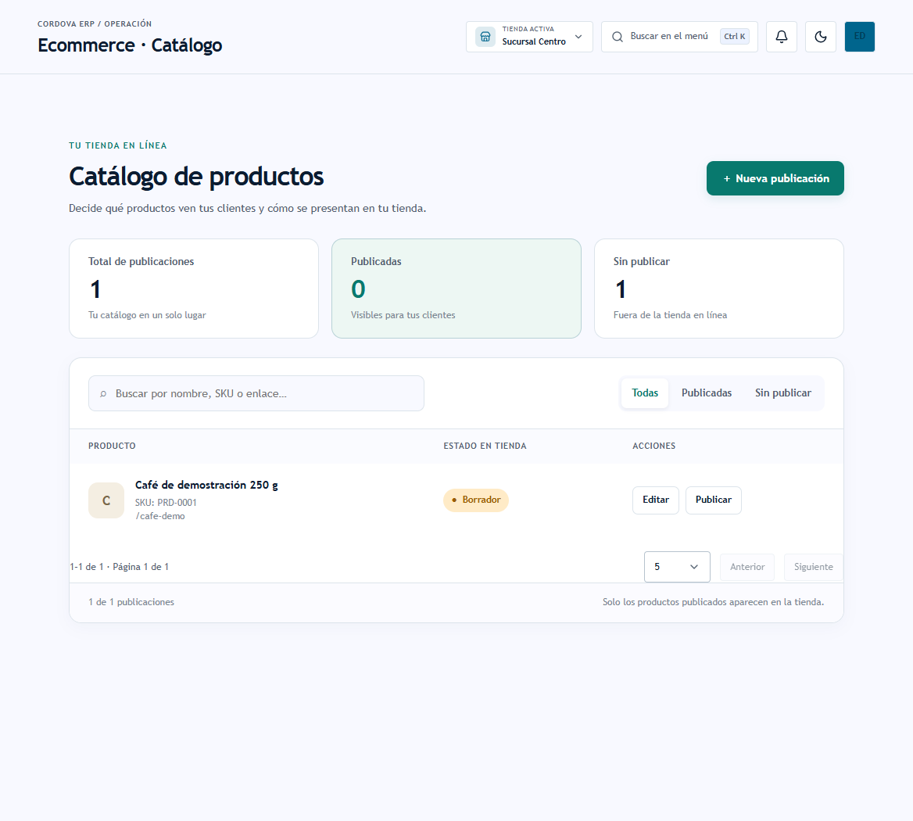Screen dimensions: 913x821
Task: Click the Catálogo de productos heading
Action: [196, 177]
